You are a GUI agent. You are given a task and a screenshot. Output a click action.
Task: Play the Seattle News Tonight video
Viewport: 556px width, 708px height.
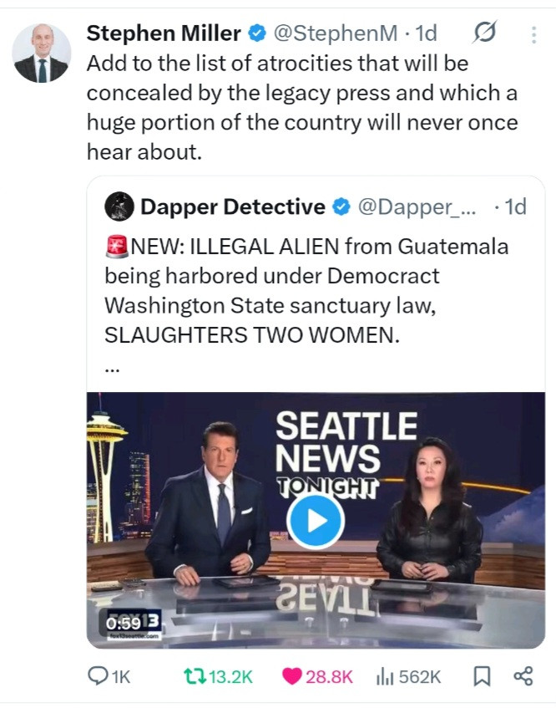tap(315, 520)
